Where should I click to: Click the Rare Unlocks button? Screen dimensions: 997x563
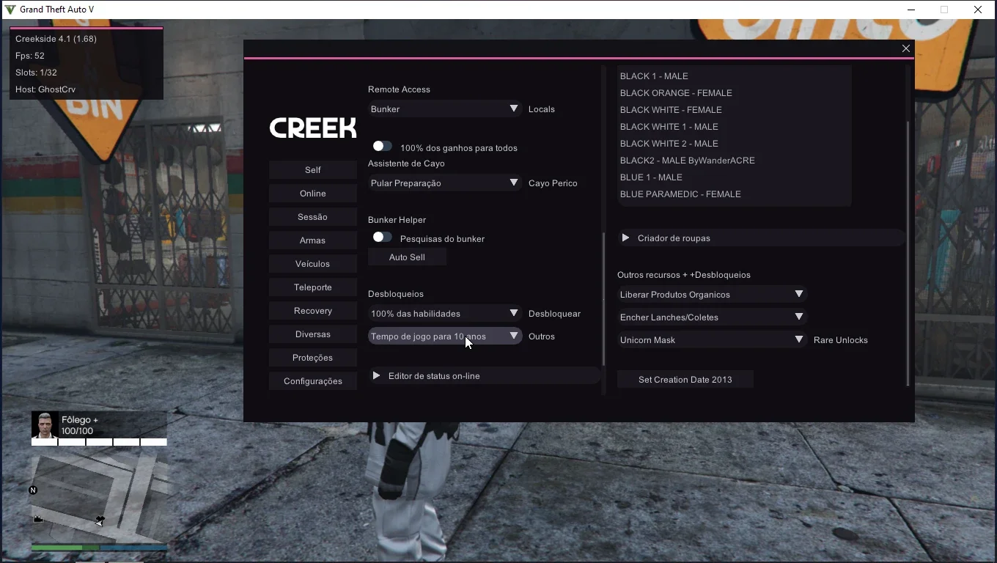(841, 340)
